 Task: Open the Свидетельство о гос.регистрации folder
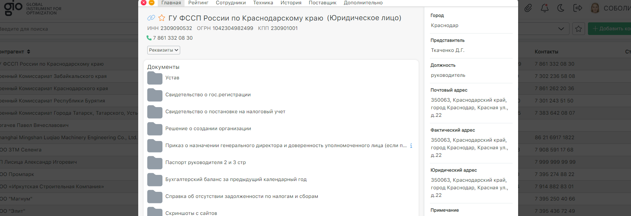[155, 95]
